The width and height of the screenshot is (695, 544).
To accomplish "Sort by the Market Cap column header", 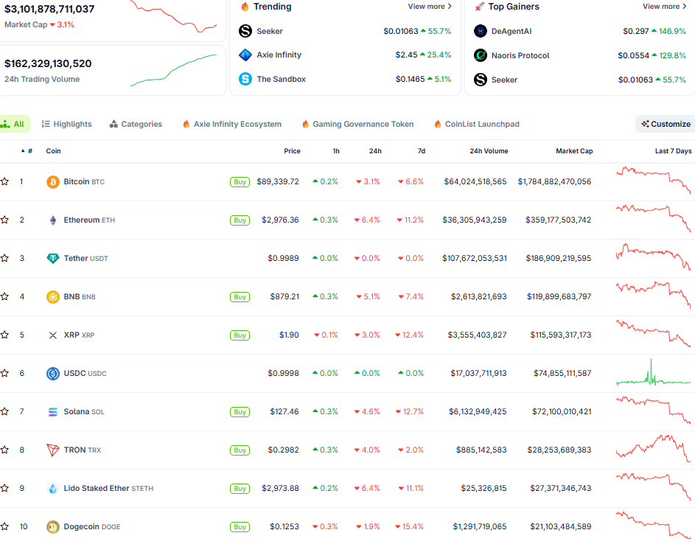I will [x=573, y=151].
